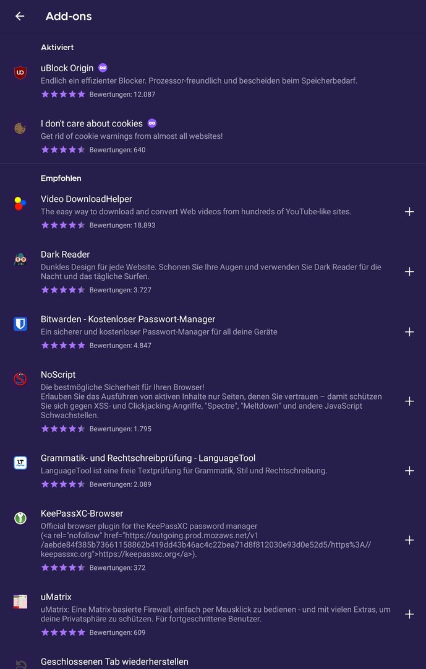This screenshot has height=669, width=426.
Task: Go back using the arrow icon
Action: tap(20, 16)
